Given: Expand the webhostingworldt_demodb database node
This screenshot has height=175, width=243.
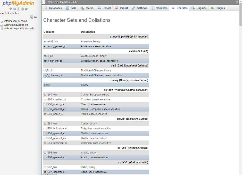Looking at the screenshot, I should [x=19, y=29].
